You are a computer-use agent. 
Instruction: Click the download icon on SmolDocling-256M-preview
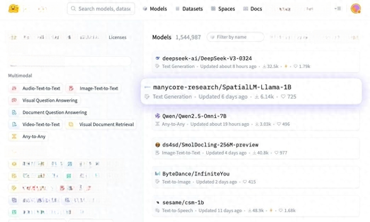(254, 153)
